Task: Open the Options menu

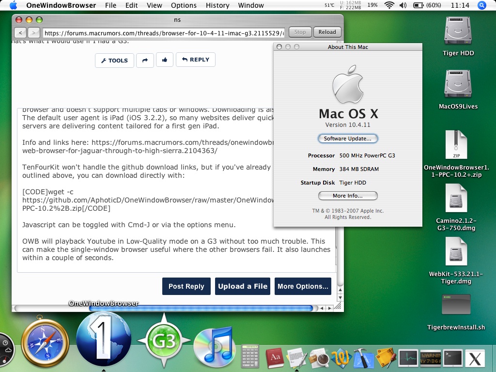Action: [x=184, y=5]
